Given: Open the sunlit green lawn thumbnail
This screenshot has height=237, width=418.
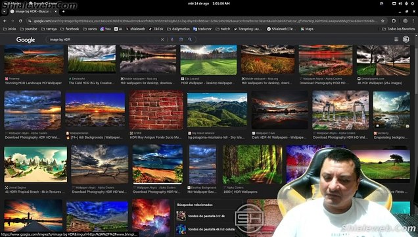Looking at the screenshot, I should point(208,60).
